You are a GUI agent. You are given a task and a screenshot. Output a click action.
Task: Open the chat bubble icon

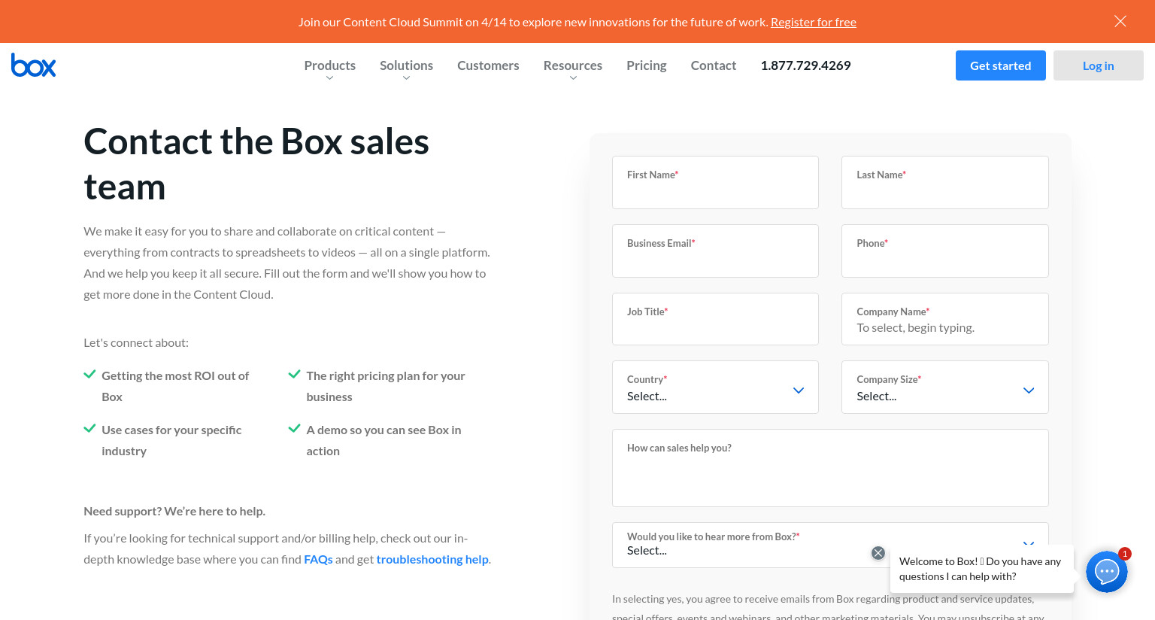click(1107, 572)
